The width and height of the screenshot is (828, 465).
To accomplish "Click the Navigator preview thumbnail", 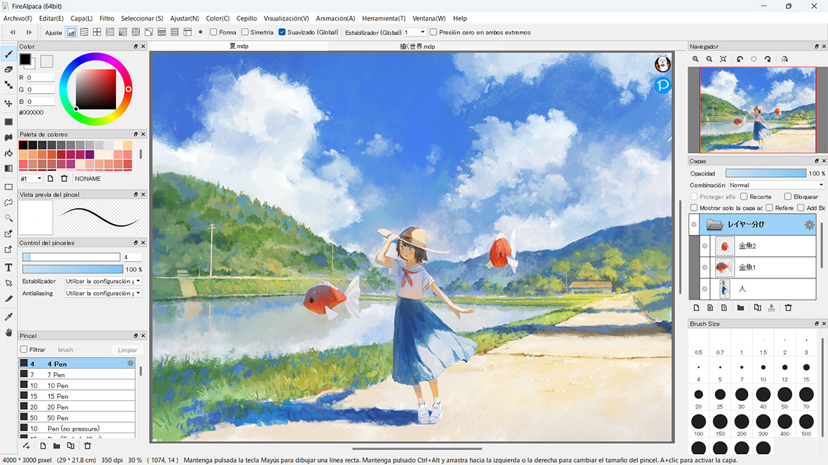I will 758,110.
